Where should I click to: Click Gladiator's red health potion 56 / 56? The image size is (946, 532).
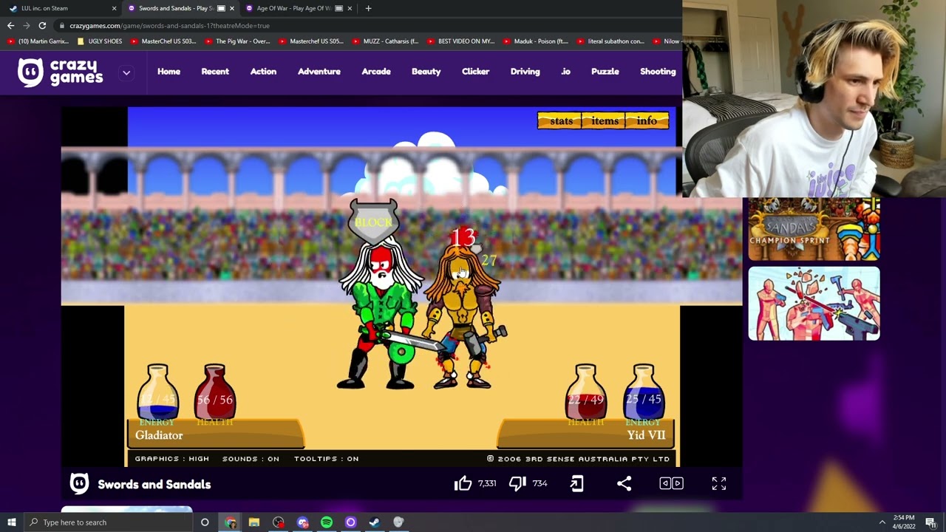coord(215,393)
